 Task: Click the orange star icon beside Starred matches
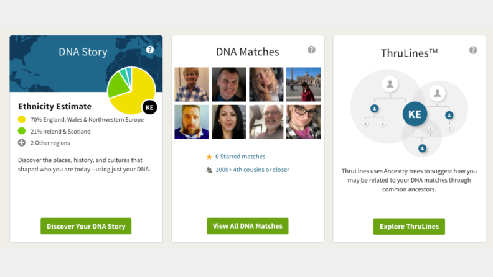point(209,157)
